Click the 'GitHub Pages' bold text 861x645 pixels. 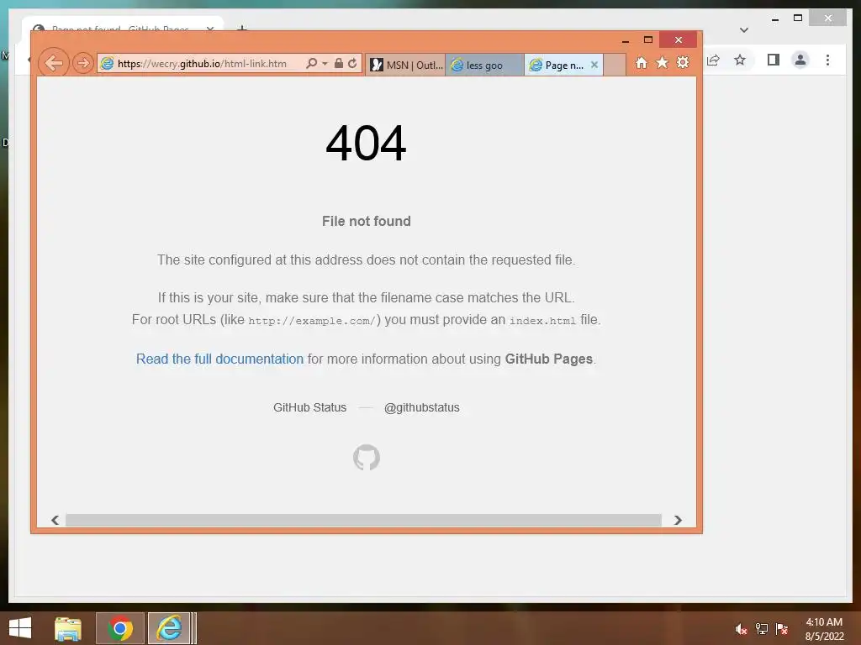click(x=548, y=359)
